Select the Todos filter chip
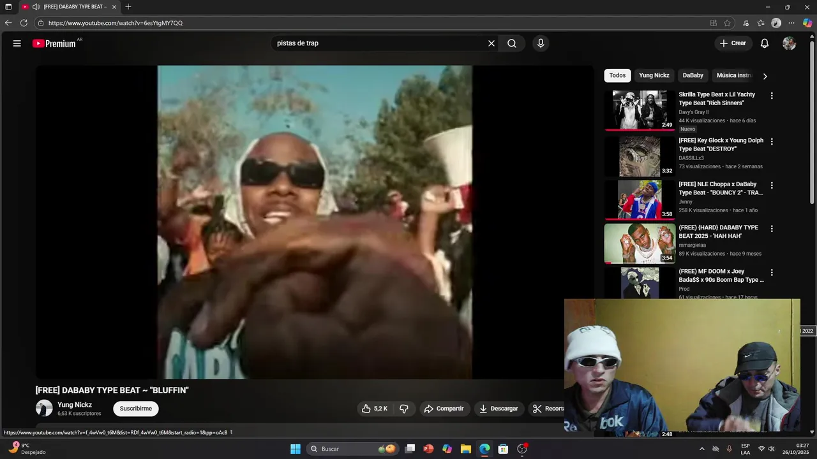This screenshot has height=459, width=817. pos(617,75)
